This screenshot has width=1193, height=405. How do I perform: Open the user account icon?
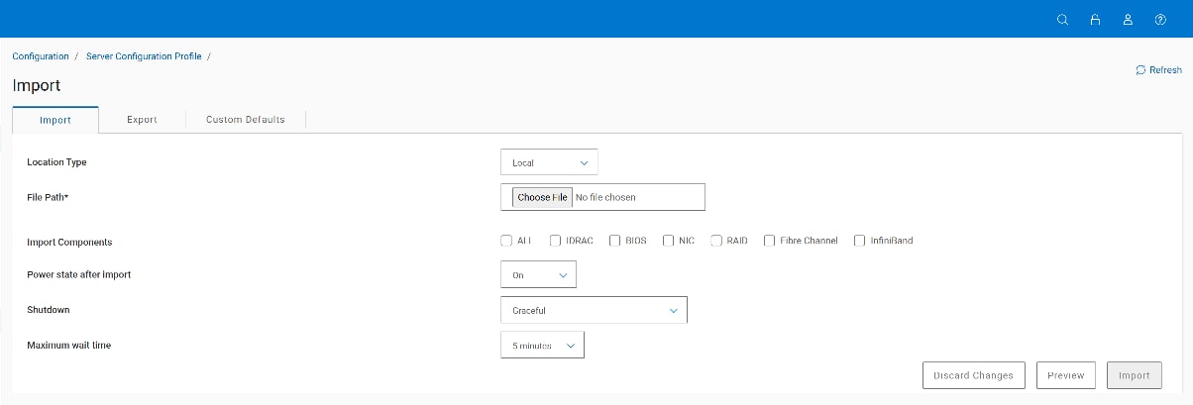tap(1128, 19)
